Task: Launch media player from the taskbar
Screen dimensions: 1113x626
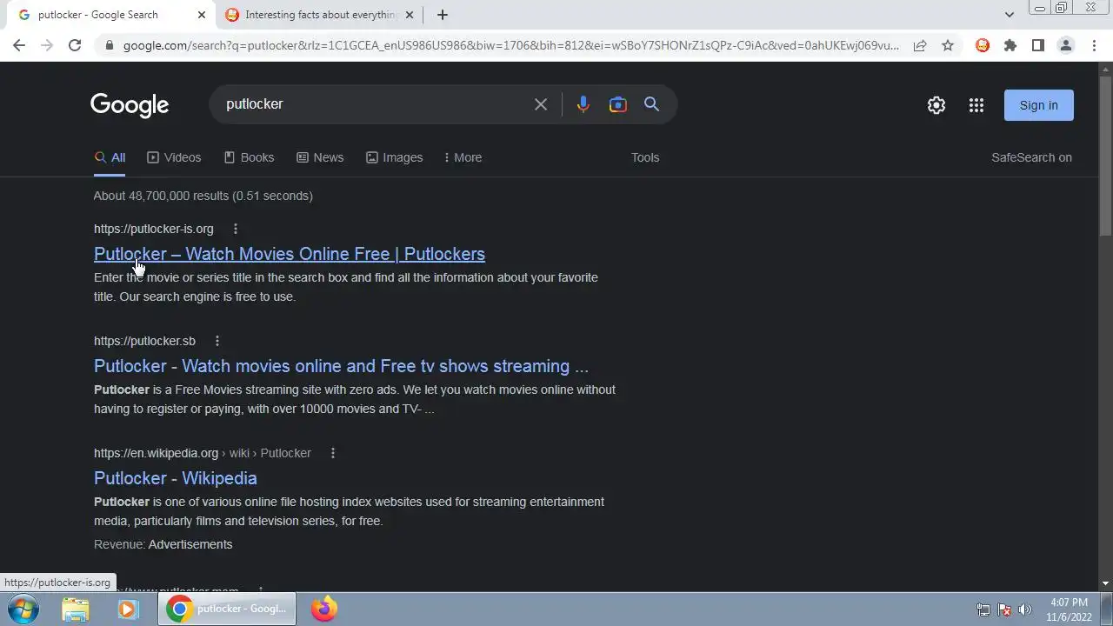Action: [128, 609]
